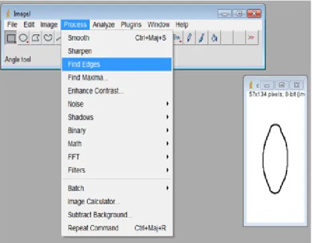Open the Edit menu

29,25
